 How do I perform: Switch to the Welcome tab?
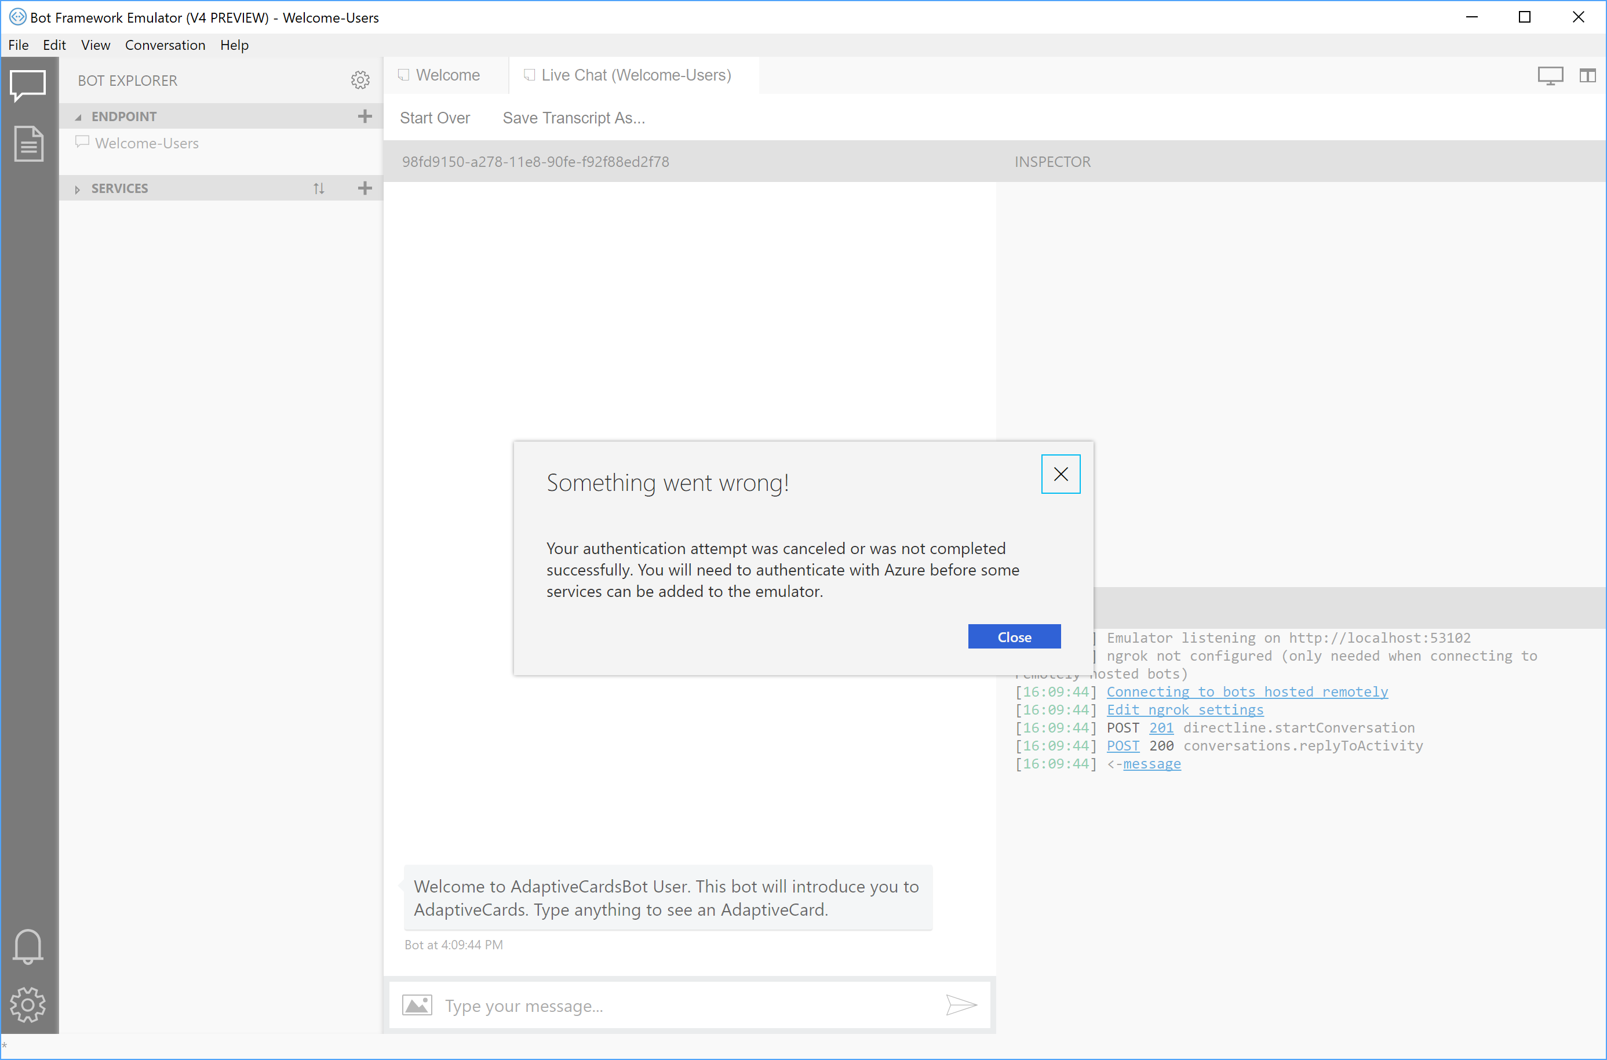[x=446, y=75]
